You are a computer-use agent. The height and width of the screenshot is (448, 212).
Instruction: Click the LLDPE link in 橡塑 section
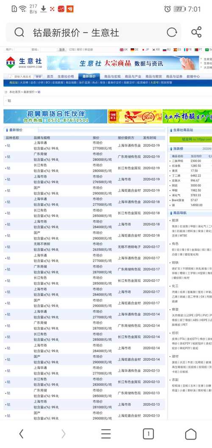click(189, 316)
